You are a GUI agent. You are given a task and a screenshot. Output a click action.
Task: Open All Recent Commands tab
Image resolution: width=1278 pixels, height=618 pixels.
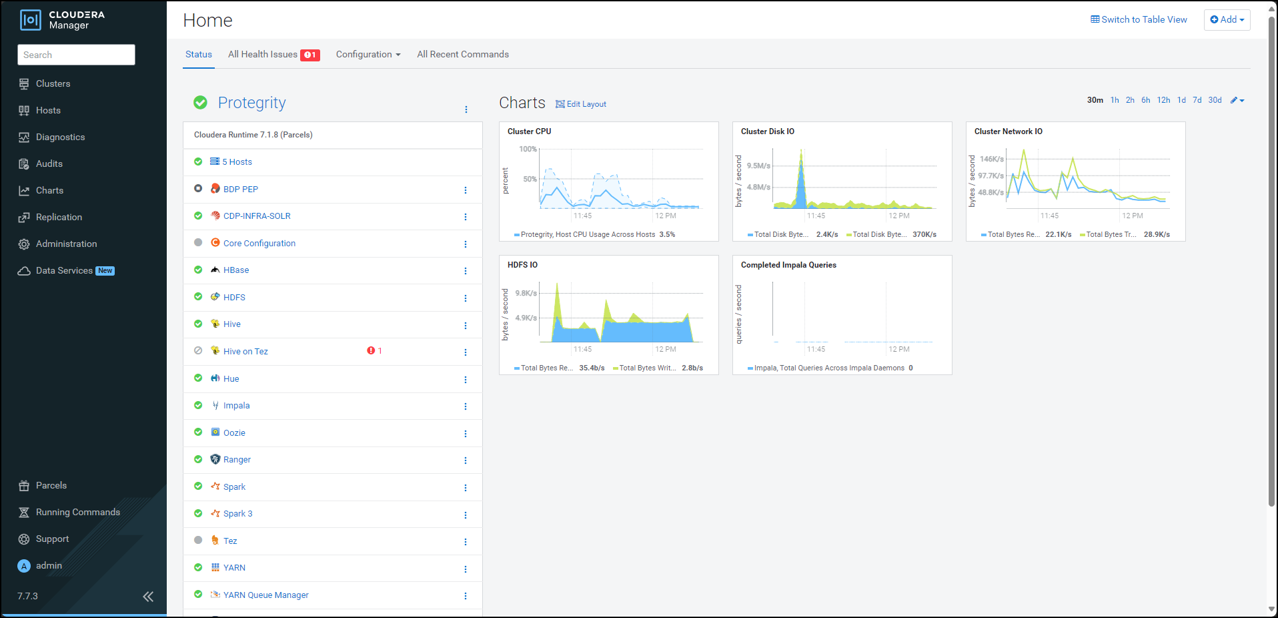[x=463, y=55]
